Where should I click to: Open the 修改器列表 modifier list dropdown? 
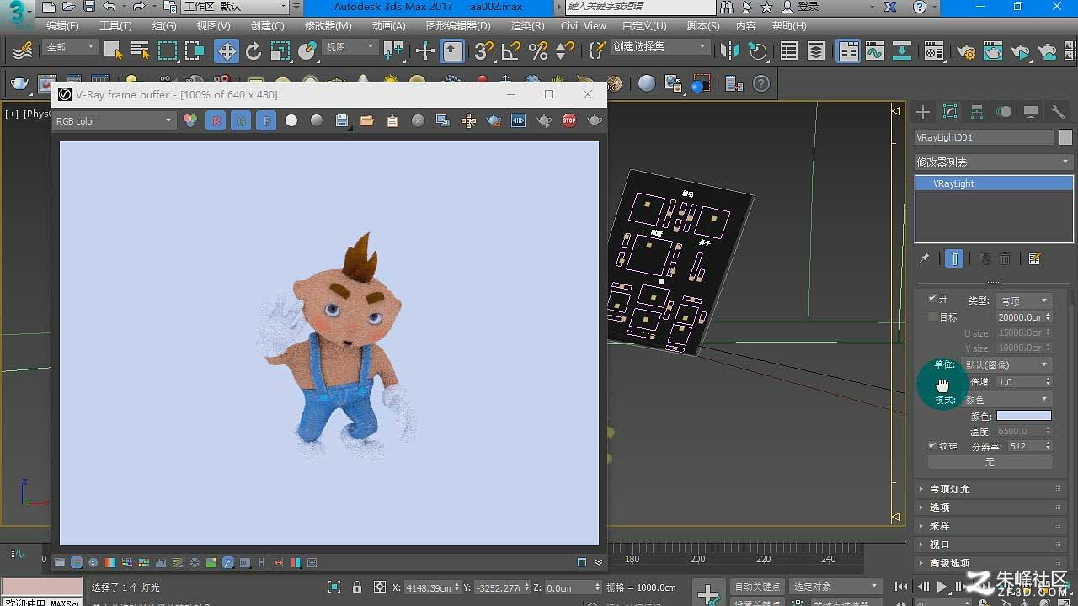[993, 162]
